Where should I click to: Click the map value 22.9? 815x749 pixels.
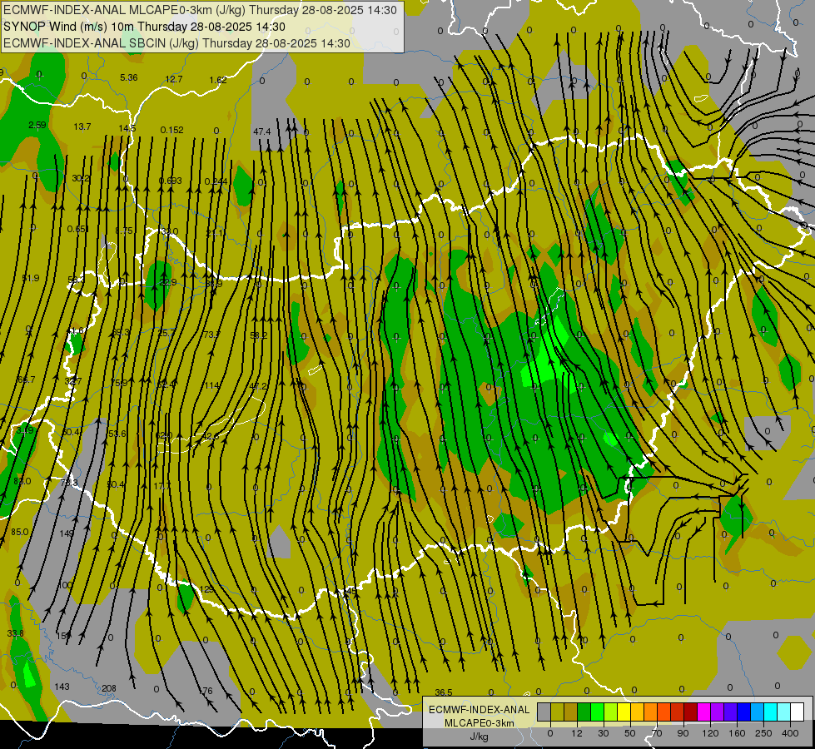[x=168, y=282]
